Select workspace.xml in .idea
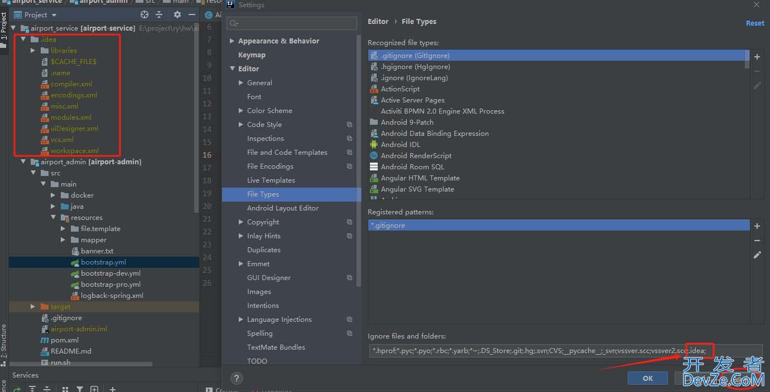Screen dimensions: 770x392 click(75, 151)
